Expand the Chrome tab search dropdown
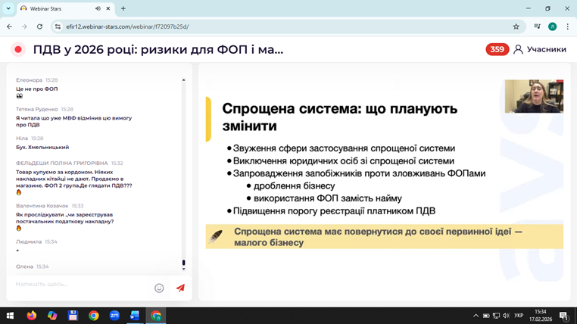The width and height of the screenshot is (577, 324). coord(8,9)
